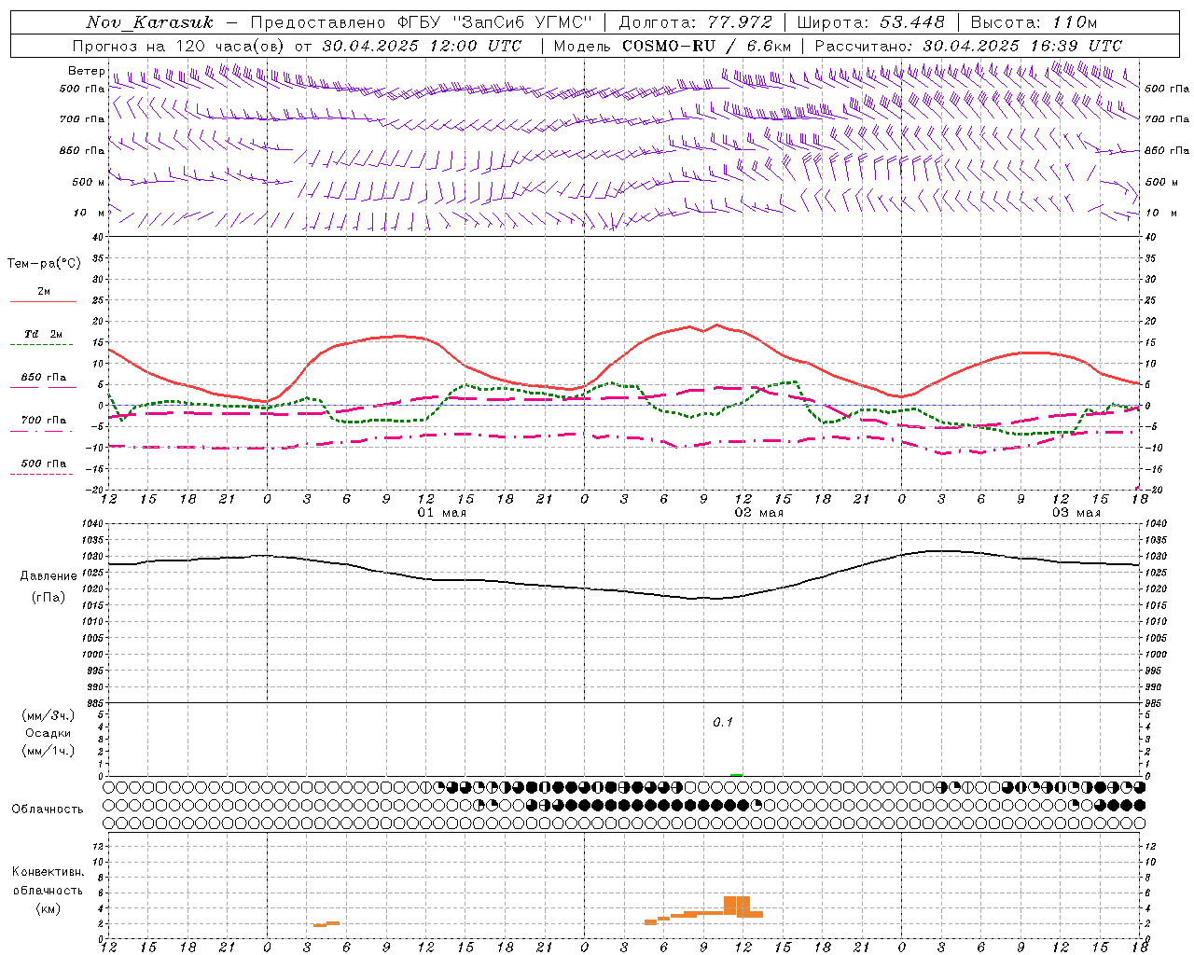Viewport: 1194px width, 955px height.
Task: Click the 'Широта: 53.448' latitude value
Action: coord(871,22)
